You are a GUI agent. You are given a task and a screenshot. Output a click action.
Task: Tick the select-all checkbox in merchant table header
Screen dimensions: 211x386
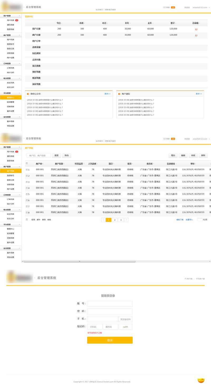pyautogui.click(x=27, y=164)
